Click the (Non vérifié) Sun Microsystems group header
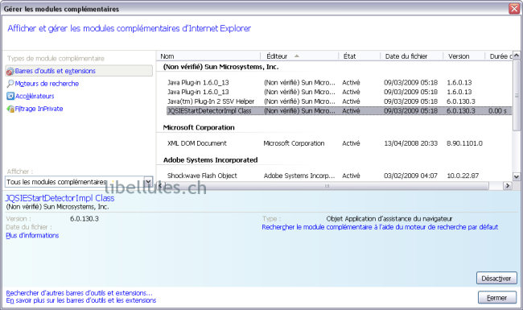This screenshot has width=523, height=310. [x=220, y=67]
